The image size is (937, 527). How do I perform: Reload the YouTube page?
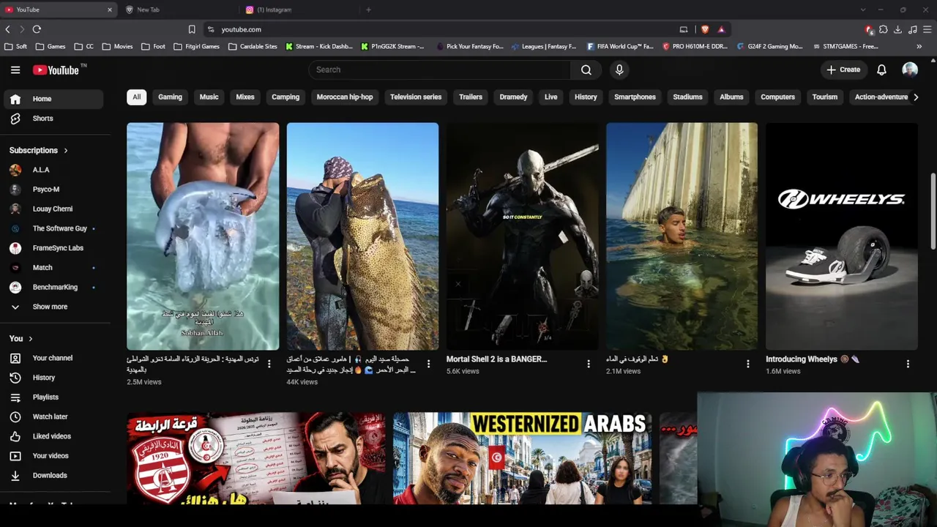(x=37, y=29)
